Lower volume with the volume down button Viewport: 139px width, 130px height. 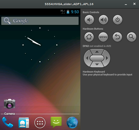pyautogui.click(x=89, y=20)
